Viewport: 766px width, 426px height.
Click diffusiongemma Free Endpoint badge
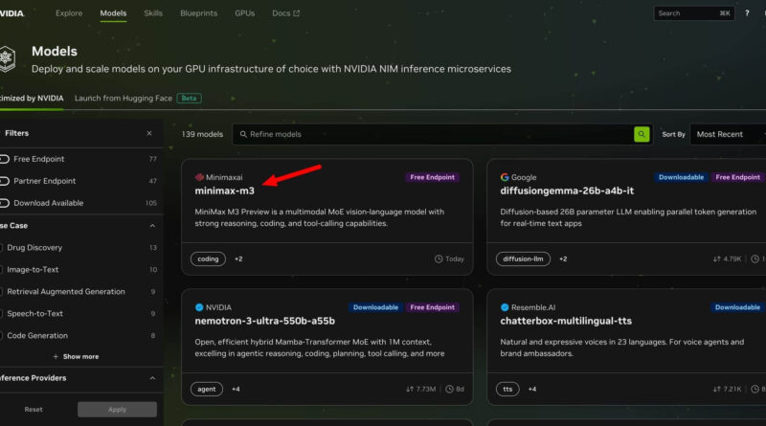click(737, 177)
